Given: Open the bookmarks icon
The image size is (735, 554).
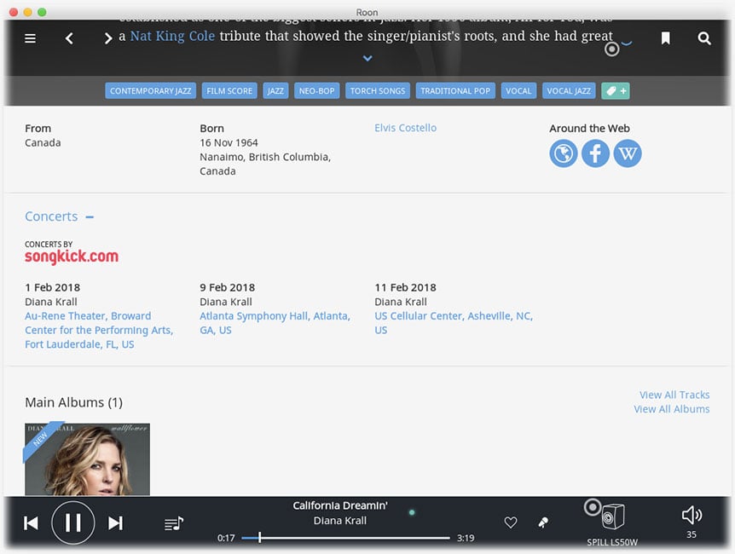Looking at the screenshot, I should coord(665,38).
